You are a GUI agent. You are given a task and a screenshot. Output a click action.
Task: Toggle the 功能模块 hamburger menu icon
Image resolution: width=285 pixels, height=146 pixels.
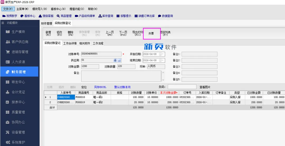click(x=3, y=23)
